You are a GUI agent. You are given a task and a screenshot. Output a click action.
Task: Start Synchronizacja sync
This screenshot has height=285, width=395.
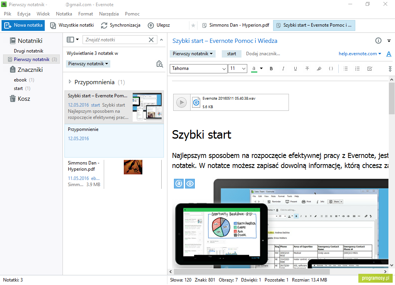tap(121, 25)
